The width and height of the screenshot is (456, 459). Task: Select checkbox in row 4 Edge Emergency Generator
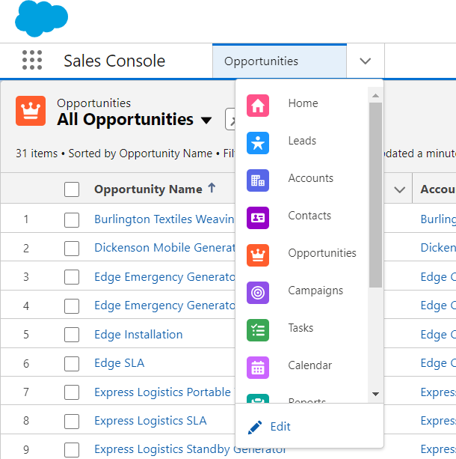tap(72, 306)
